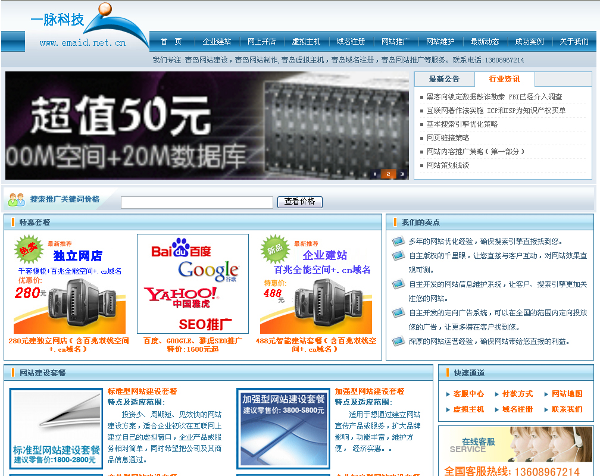This screenshot has width=600, height=476.
Task: Click the 在线客服 SERVICE banner
Action: pos(516,444)
